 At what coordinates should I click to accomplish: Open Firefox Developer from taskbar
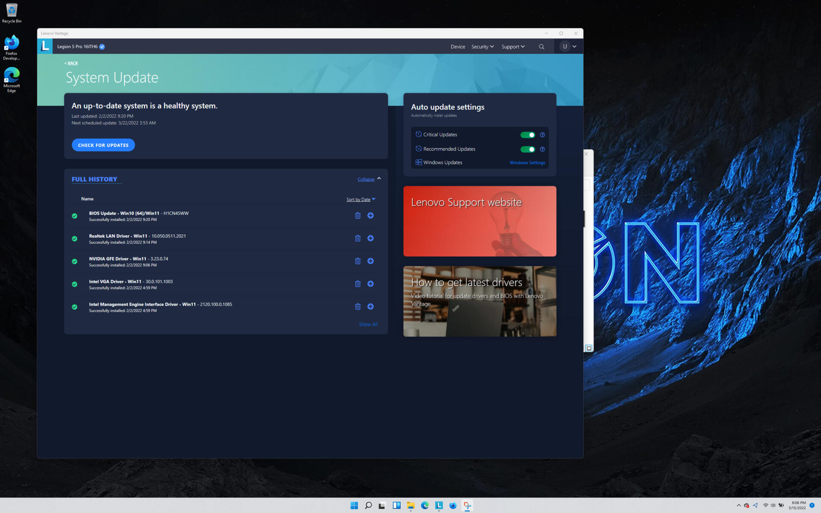(453, 505)
